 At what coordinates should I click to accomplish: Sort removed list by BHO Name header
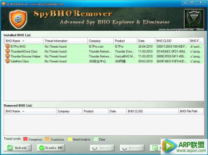(30, 111)
